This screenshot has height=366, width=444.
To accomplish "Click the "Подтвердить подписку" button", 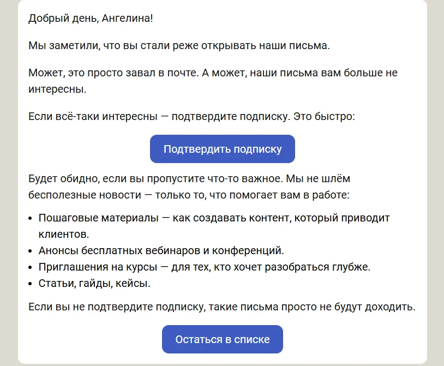I will [x=223, y=149].
